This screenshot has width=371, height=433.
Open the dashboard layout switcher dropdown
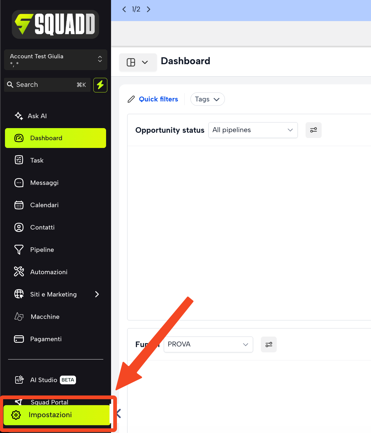pos(138,62)
